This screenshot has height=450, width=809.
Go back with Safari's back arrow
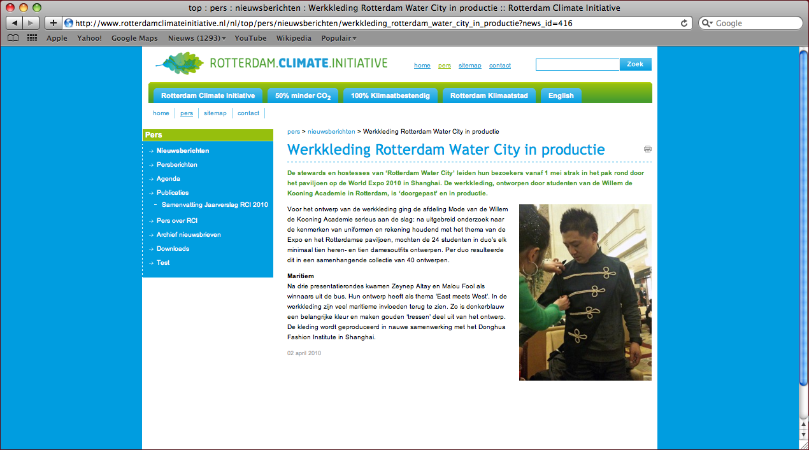(x=14, y=23)
